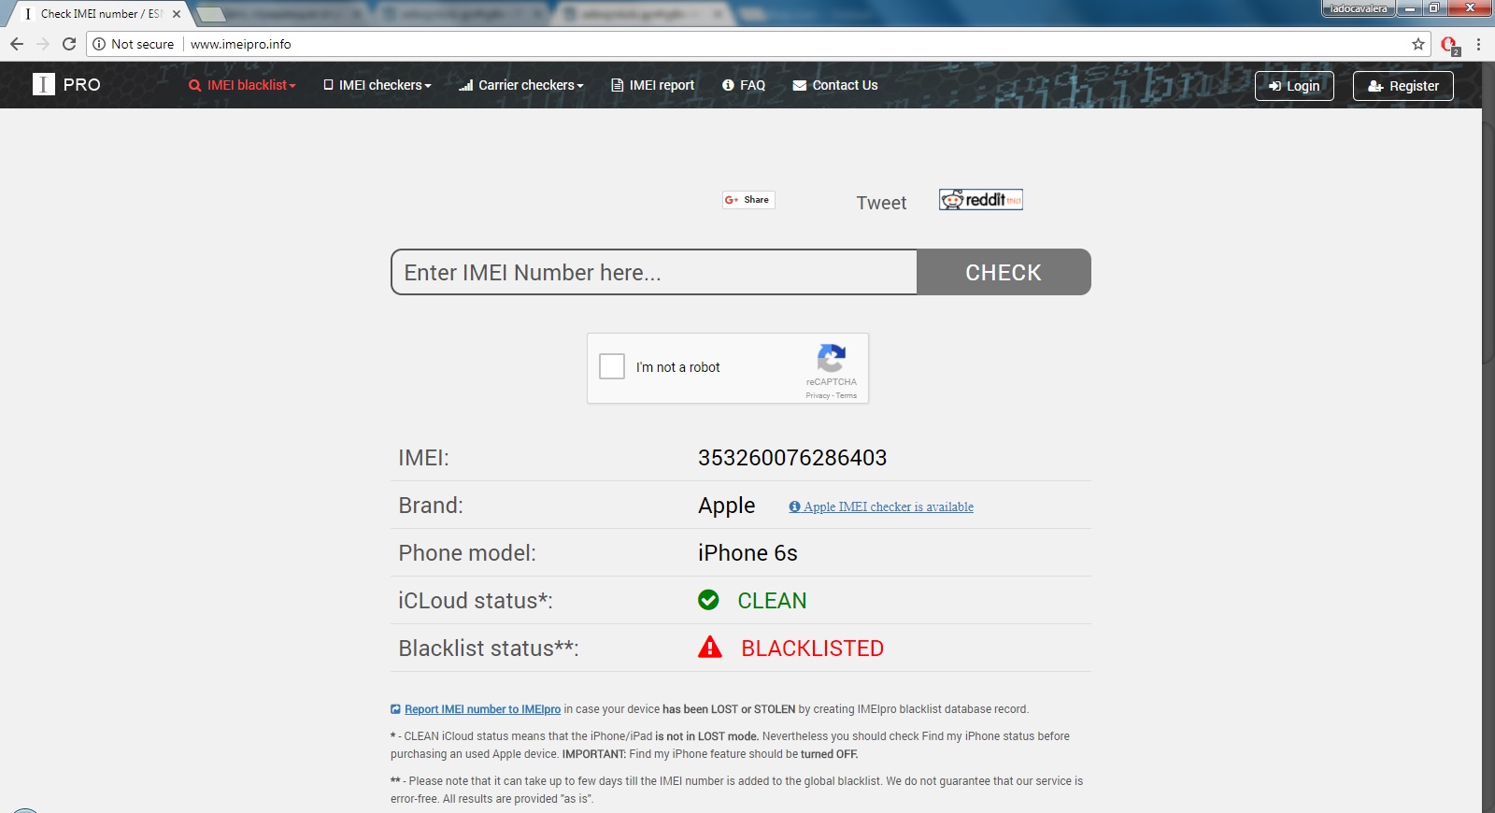Go to the FAQ page
This screenshot has width=1495, height=813.
click(744, 85)
